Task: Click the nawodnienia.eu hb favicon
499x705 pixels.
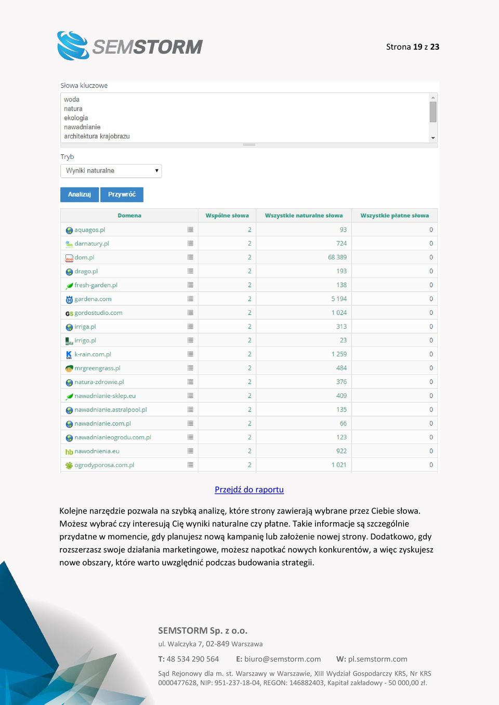Action: pyautogui.click(x=69, y=451)
